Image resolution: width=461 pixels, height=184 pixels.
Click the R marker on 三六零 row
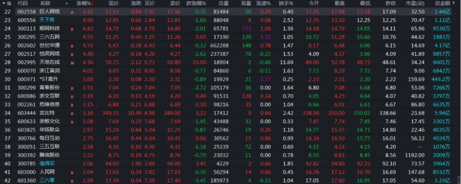[x=72, y=181]
